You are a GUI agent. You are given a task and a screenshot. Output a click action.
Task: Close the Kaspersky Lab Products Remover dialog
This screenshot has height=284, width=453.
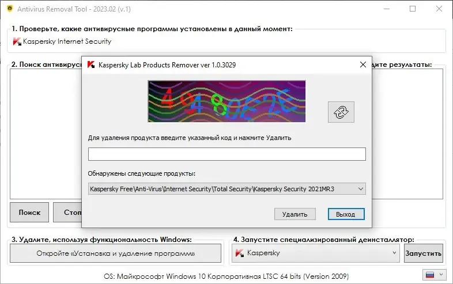click(363, 65)
